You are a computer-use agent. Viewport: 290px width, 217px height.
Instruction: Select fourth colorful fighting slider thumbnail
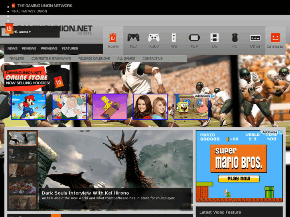coord(23,186)
